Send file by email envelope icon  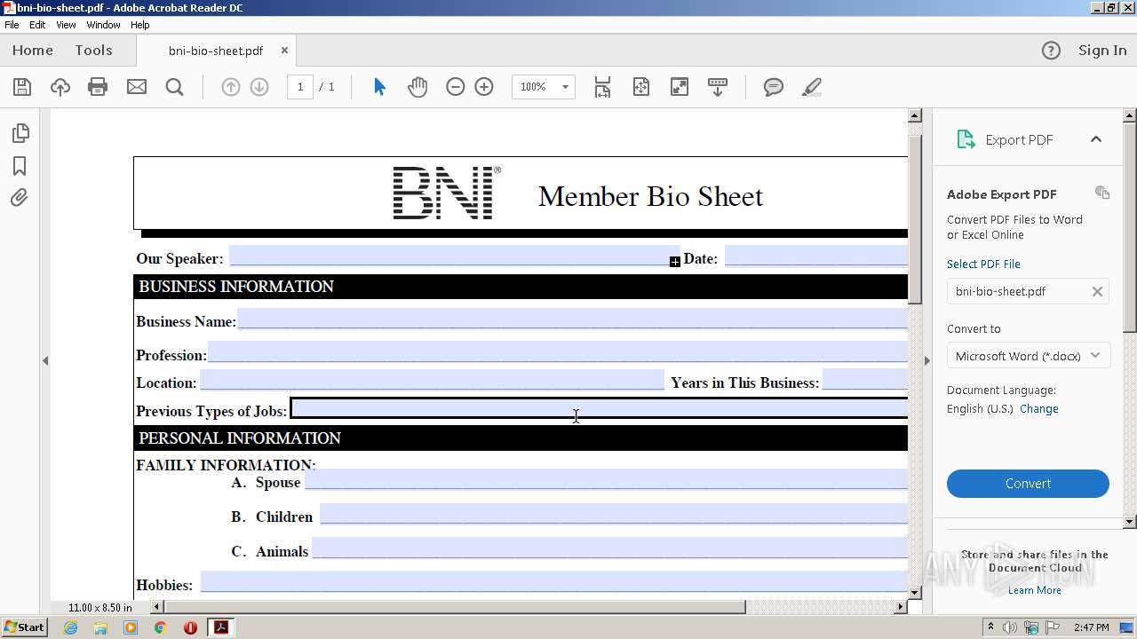(x=136, y=87)
